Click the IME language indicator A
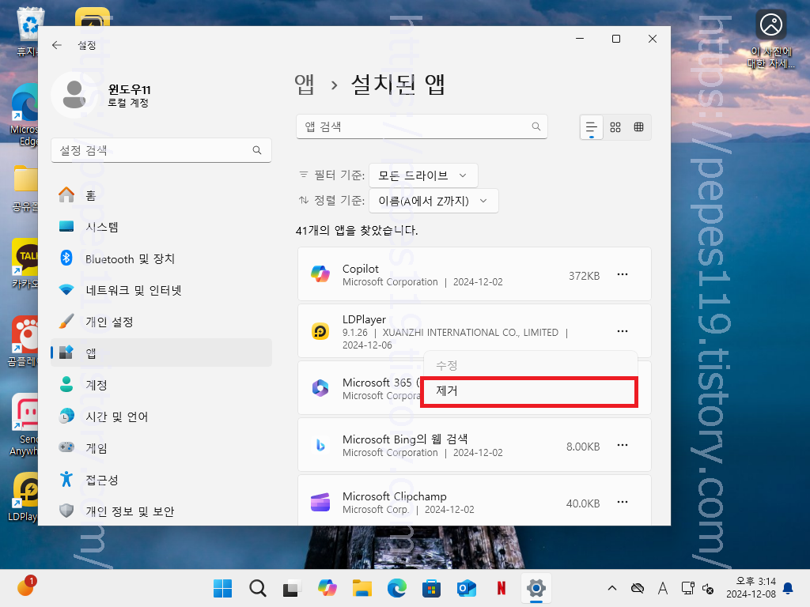Viewport: 810px width, 607px height. pyautogui.click(x=663, y=588)
